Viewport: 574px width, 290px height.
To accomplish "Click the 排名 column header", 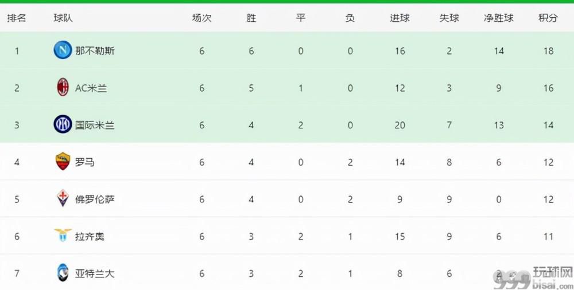I will [17, 18].
